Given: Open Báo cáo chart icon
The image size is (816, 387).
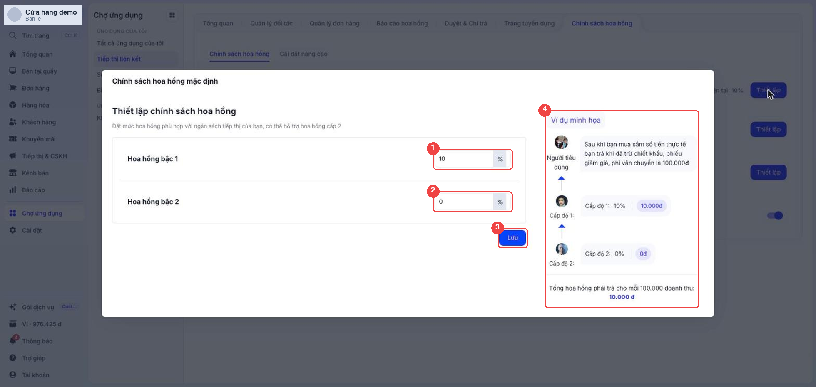Looking at the screenshot, I should 13,190.
